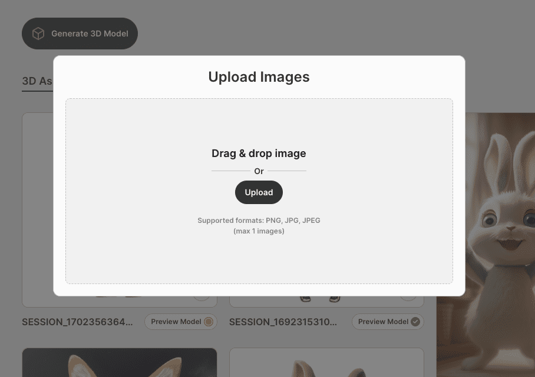The image size is (535, 377).
Task: Click the cube icon on Generate 3D Model
Action: pyautogui.click(x=38, y=34)
